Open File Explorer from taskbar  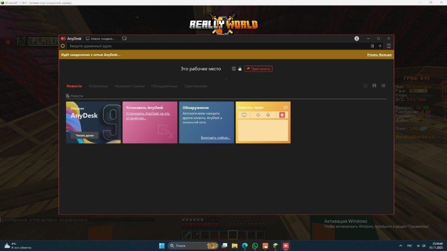click(x=235, y=246)
